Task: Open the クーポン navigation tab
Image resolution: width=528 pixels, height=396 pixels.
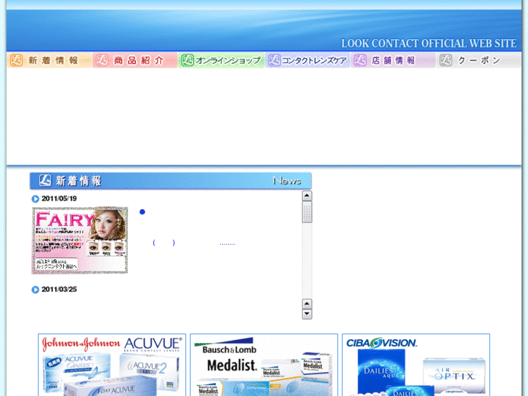Action: [x=479, y=60]
